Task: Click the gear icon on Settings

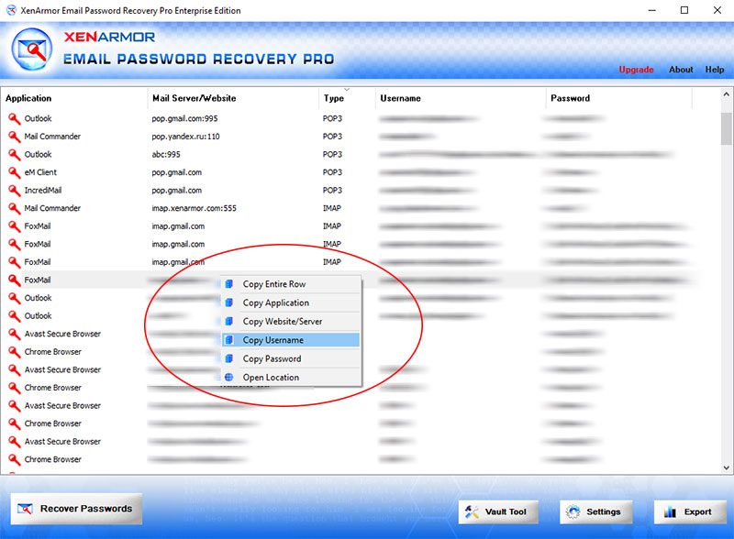Action: (x=573, y=511)
